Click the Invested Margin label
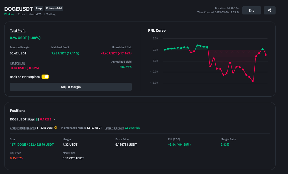Screen dimensions: 288x174 point(20,47)
